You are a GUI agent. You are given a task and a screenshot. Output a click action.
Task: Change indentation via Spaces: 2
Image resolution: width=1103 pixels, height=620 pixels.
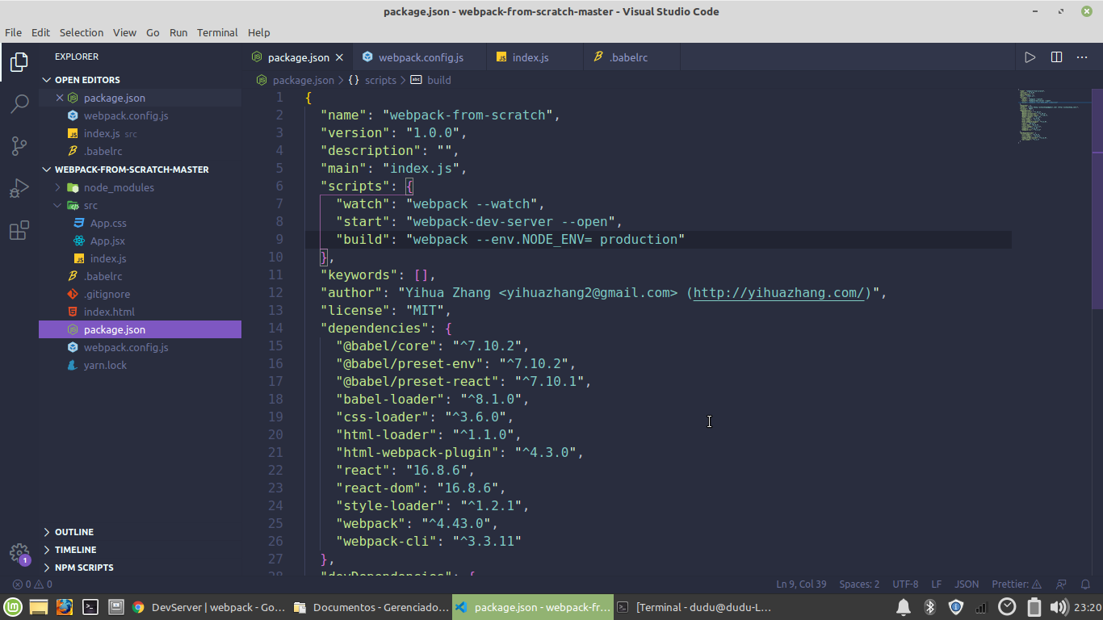pyautogui.click(x=859, y=584)
